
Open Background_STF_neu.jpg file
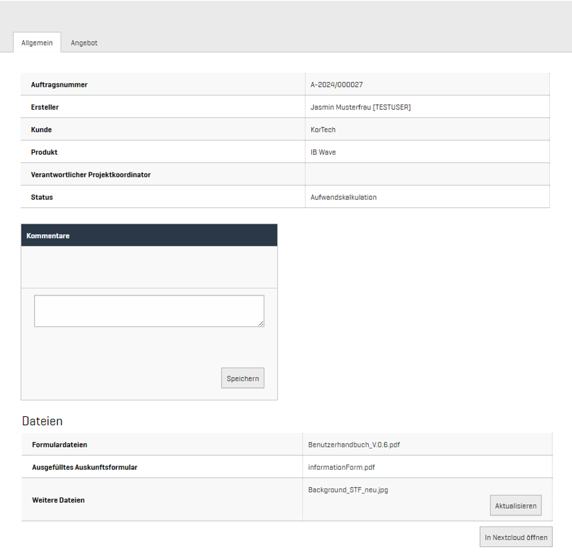348,490
